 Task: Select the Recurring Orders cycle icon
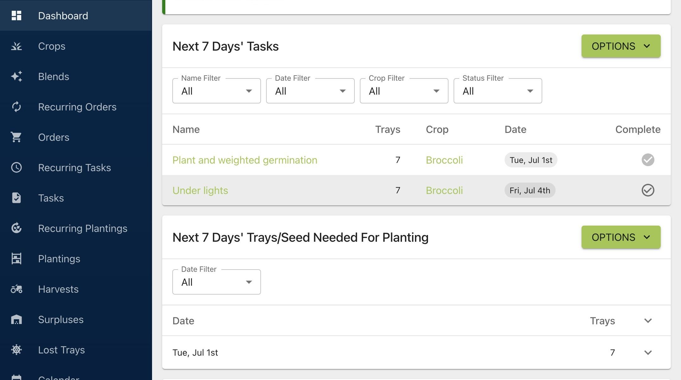click(16, 107)
